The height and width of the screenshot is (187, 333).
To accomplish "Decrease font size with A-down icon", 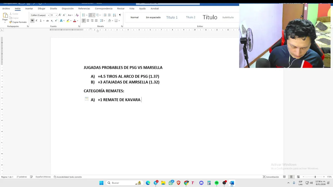I will click(x=64, y=15).
